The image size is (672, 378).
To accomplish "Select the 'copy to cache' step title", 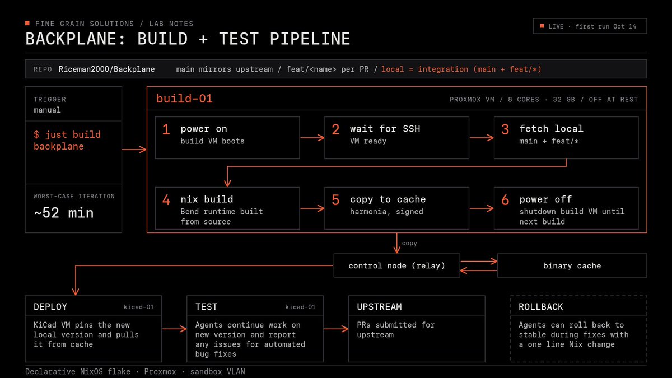I will tap(388, 199).
